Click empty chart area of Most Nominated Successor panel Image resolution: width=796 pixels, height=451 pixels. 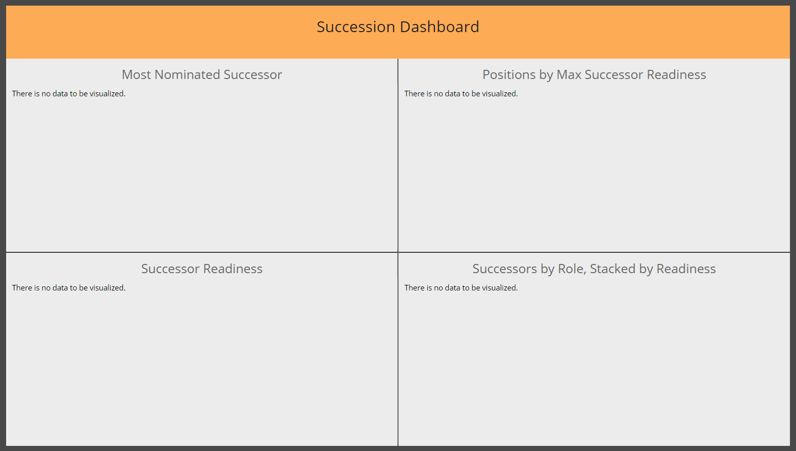202,173
